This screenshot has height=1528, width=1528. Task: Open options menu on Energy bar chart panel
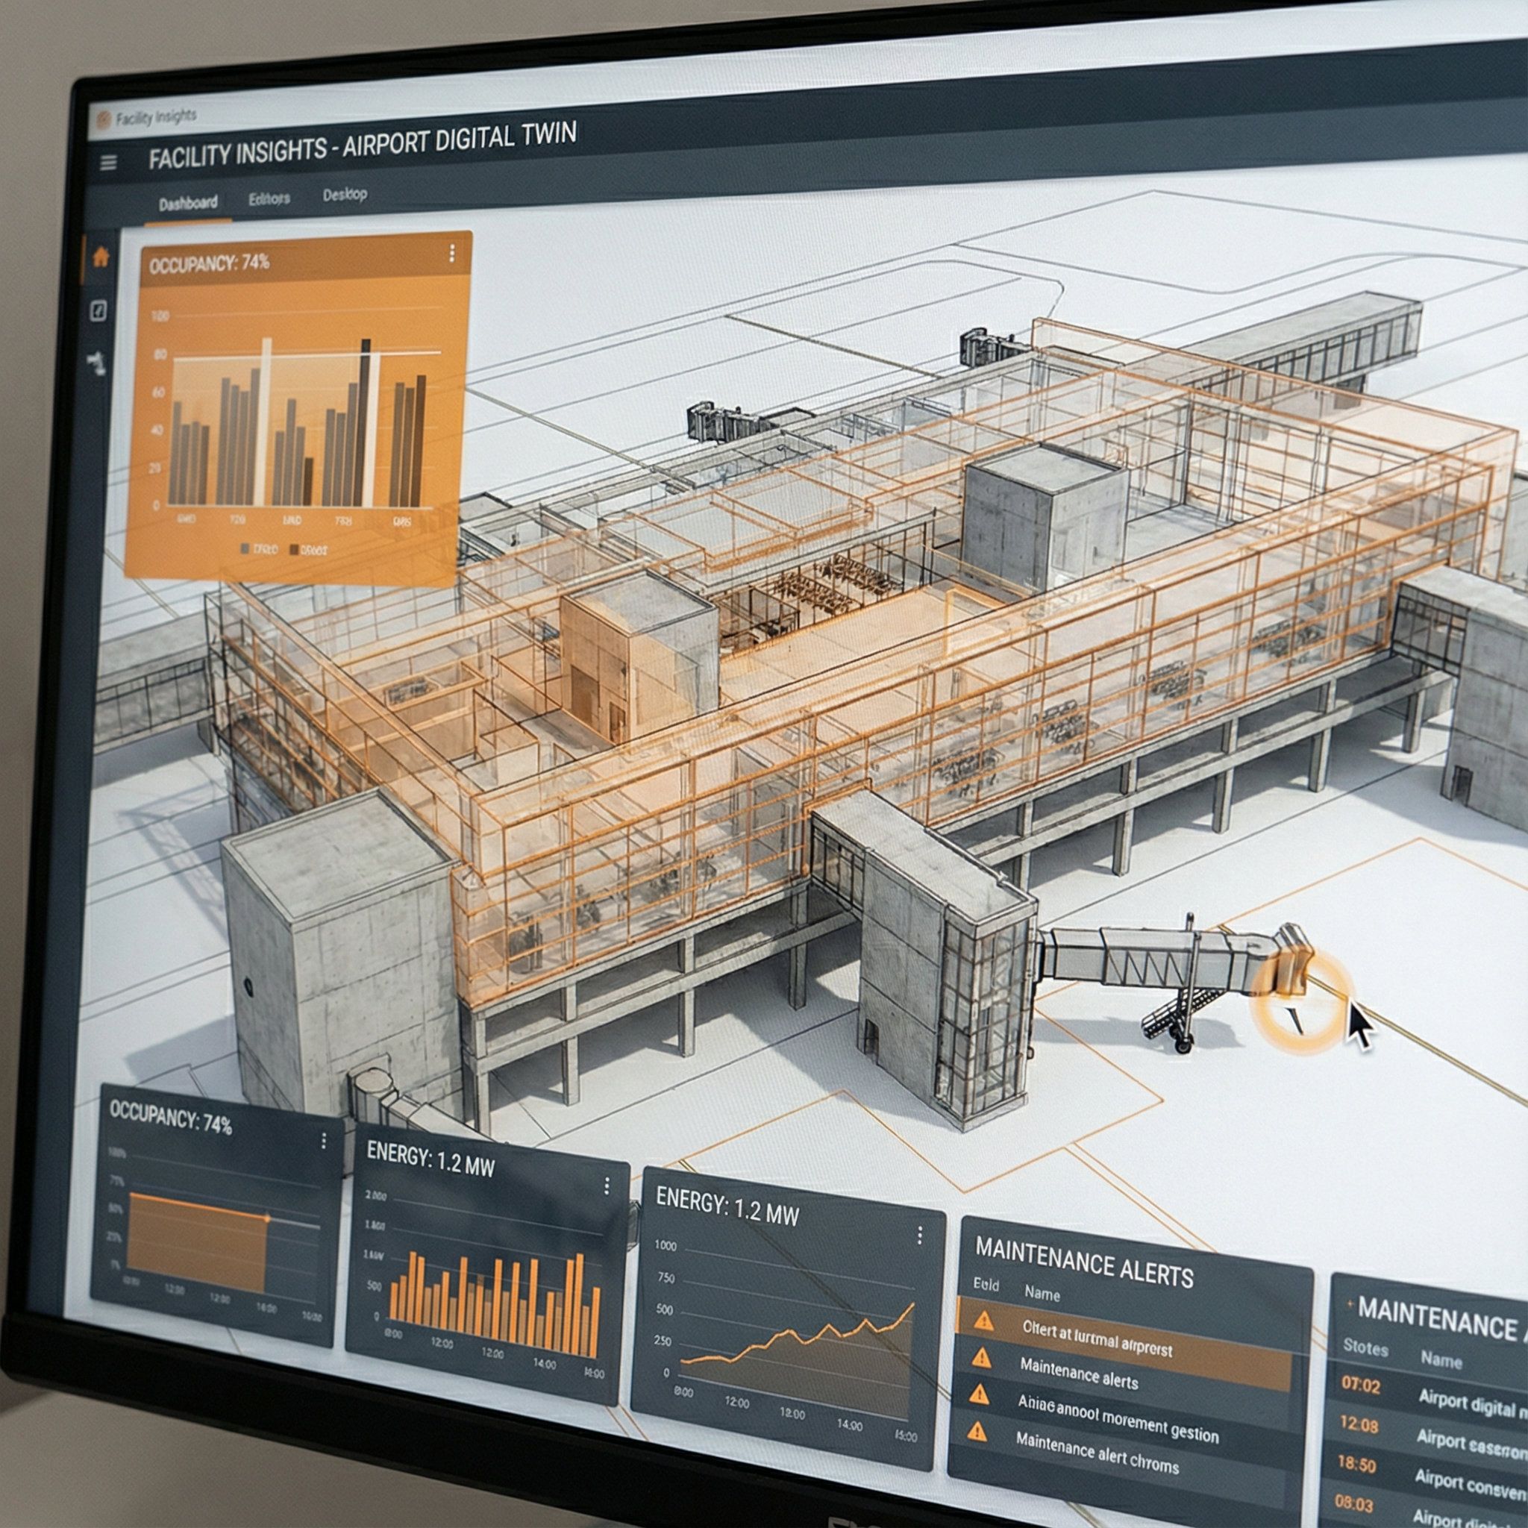click(607, 1186)
